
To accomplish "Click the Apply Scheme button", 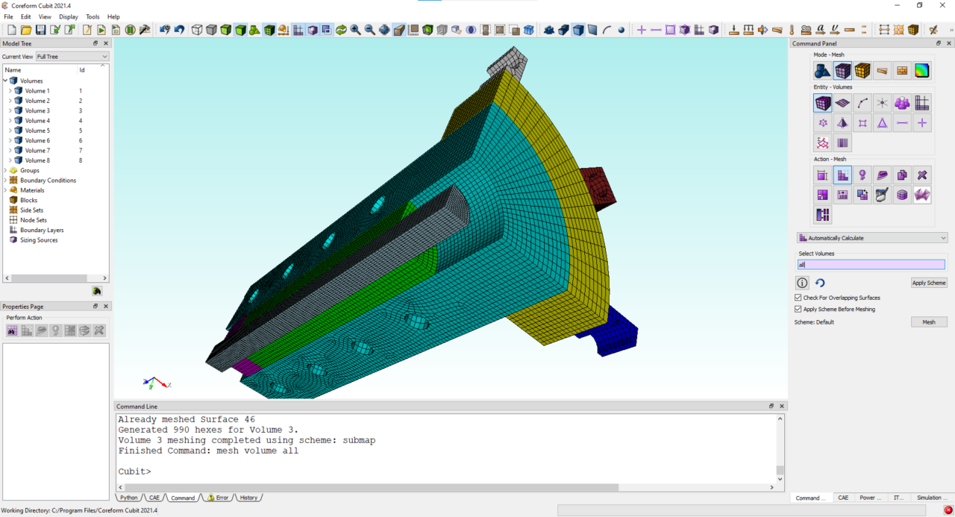I will [x=929, y=283].
